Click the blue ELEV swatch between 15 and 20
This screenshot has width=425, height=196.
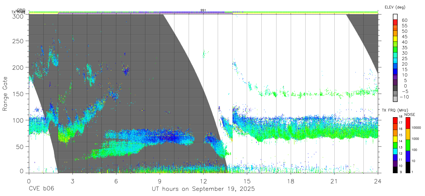[395, 67]
